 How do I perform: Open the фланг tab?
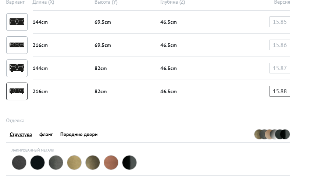46,135
